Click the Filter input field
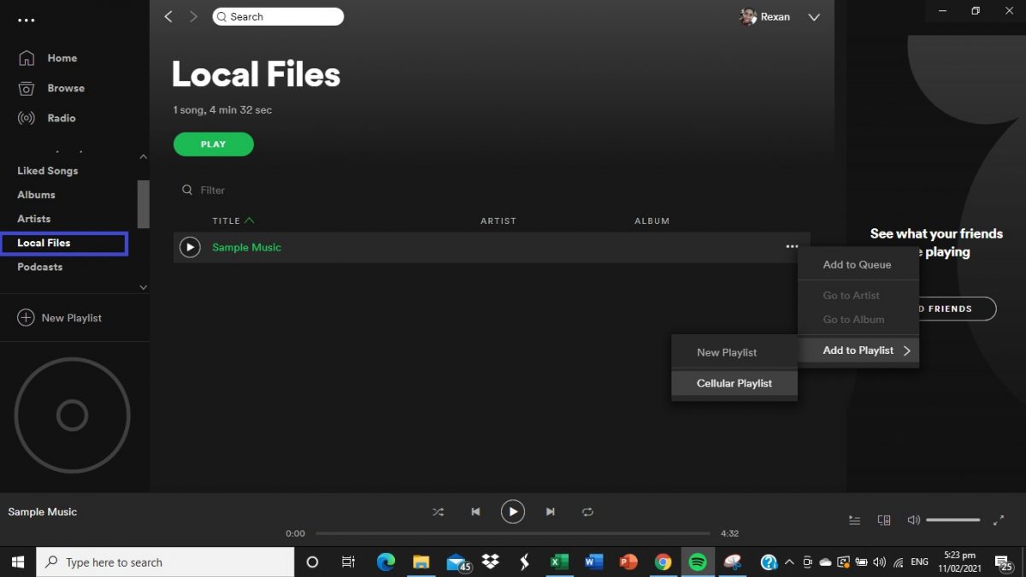 [256, 191]
